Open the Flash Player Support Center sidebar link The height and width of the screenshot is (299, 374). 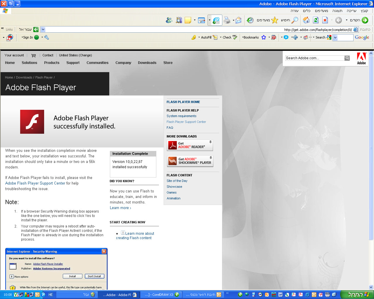186,122
